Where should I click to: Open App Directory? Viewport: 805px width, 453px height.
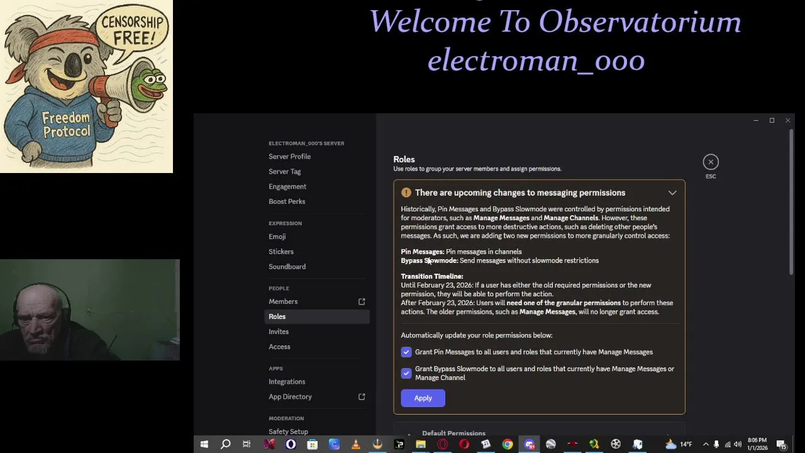coord(290,397)
